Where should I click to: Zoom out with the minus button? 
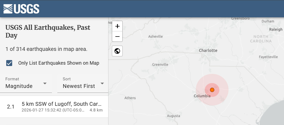pyautogui.click(x=117, y=37)
